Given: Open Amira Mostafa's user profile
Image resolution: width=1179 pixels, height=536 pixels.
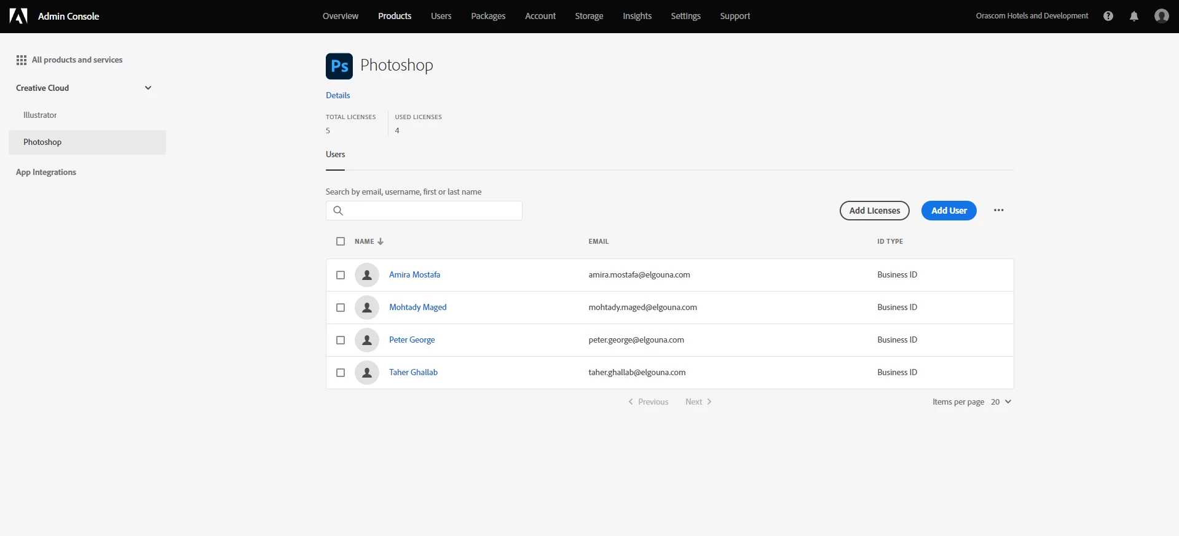Looking at the screenshot, I should pos(414,275).
